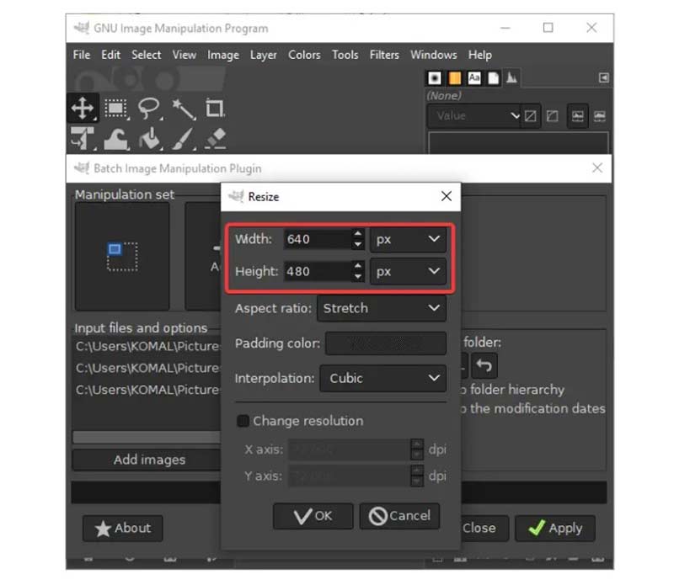Open the Colors menu
The image size is (674, 585).
304,55
